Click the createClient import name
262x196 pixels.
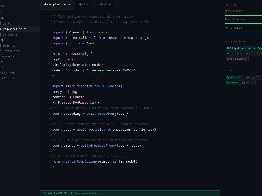(x=81, y=38)
